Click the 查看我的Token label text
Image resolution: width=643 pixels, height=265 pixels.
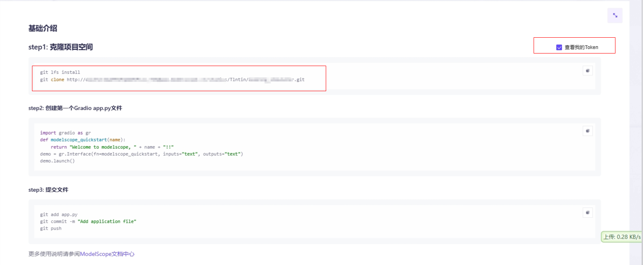(x=581, y=47)
